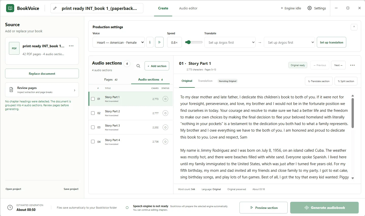Viewport: 365px width, 216px height.
Task: Click Set up translation button
Action: [x=331, y=42]
